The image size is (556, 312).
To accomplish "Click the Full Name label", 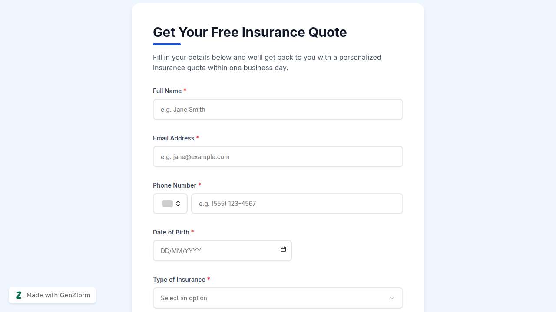I will [x=167, y=91].
